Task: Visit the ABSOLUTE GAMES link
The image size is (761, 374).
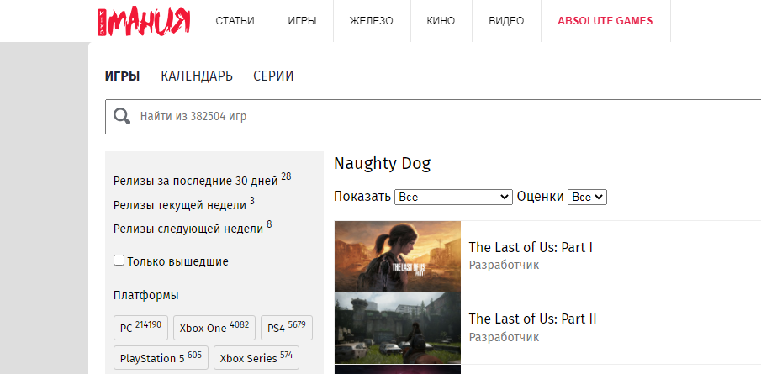Action: click(605, 21)
